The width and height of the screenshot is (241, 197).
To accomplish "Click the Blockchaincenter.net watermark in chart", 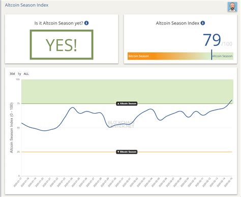I will (121, 124).
